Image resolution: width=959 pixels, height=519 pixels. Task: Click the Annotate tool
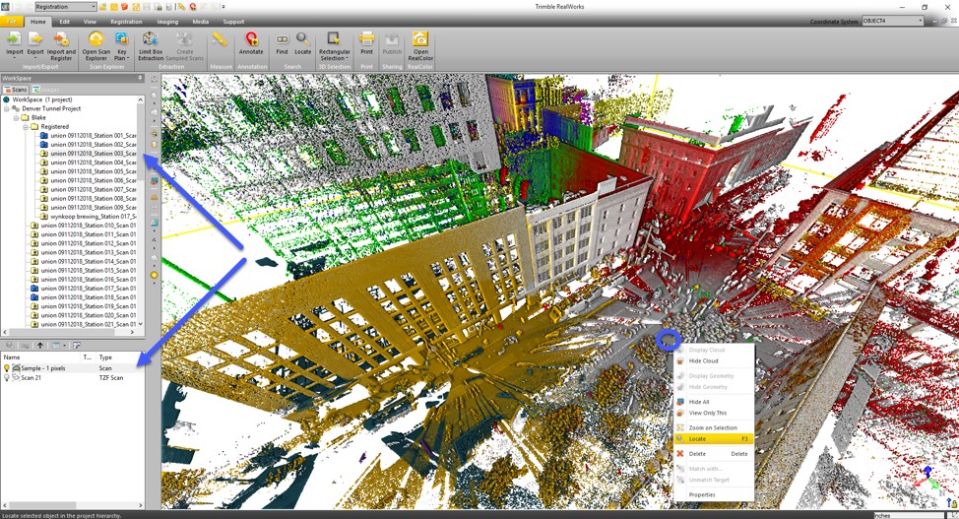[251, 43]
